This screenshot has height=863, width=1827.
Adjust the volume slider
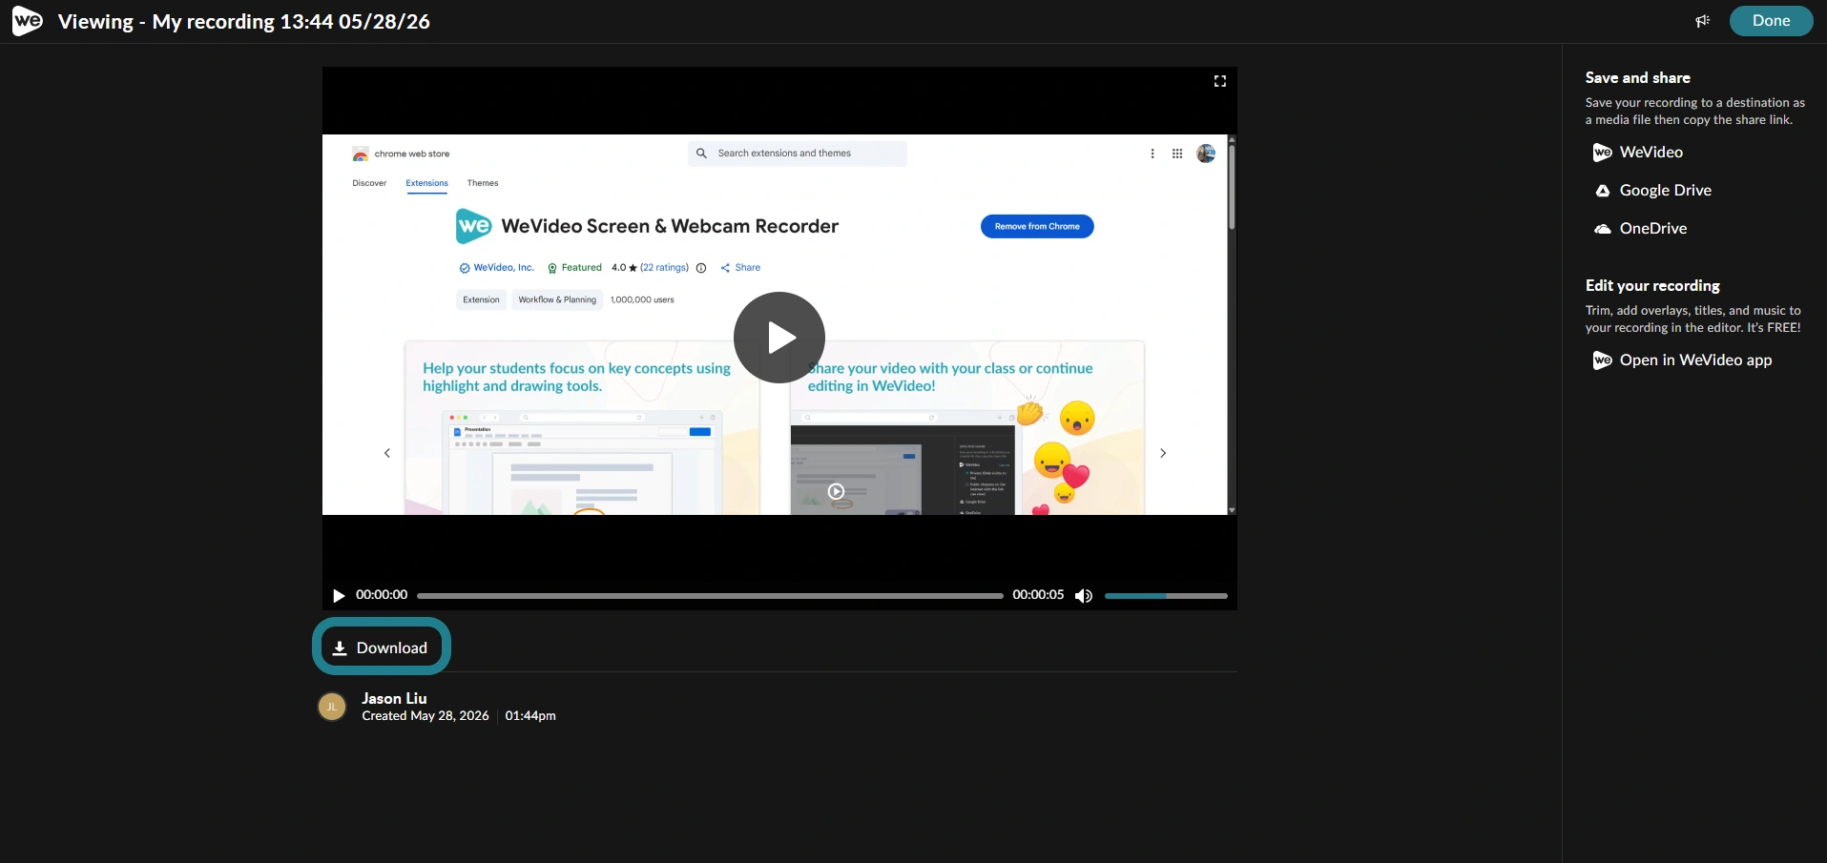pyautogui.click(x=1166, y=596)
